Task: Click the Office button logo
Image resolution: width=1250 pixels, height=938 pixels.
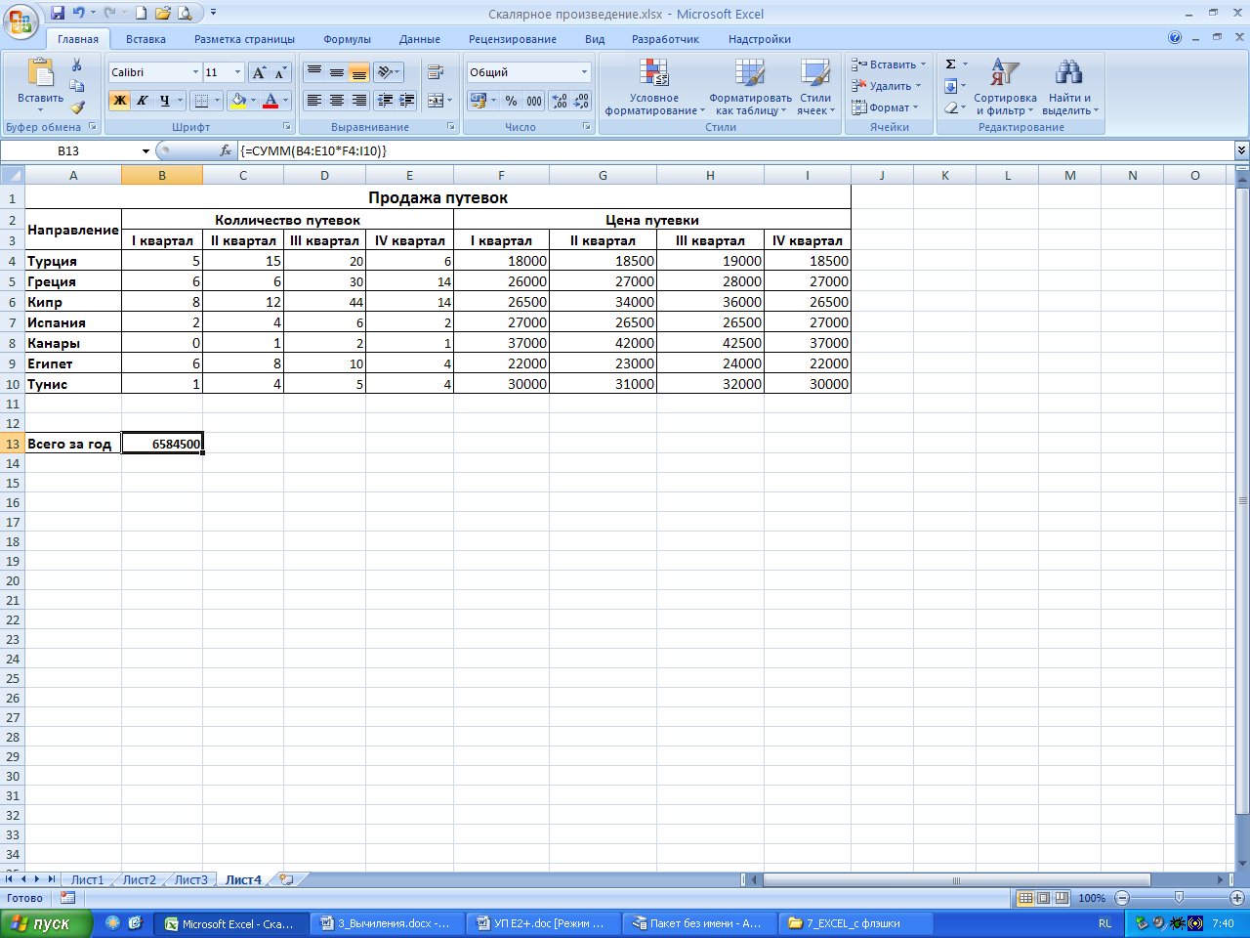Action: (x=20, y=21)
